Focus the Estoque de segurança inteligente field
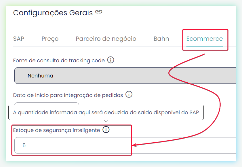The width and height of the screenshot is (242, 167). (125, 145)
